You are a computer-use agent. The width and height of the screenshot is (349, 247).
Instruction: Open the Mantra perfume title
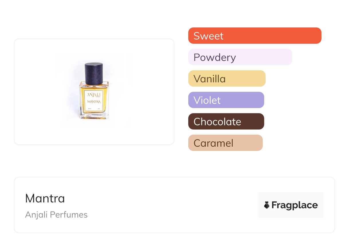[45, 198]
